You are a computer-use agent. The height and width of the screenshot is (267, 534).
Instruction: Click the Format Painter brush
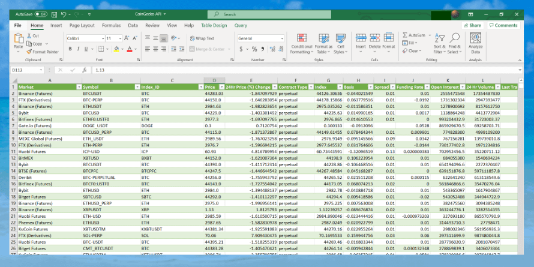pos(30,52)
